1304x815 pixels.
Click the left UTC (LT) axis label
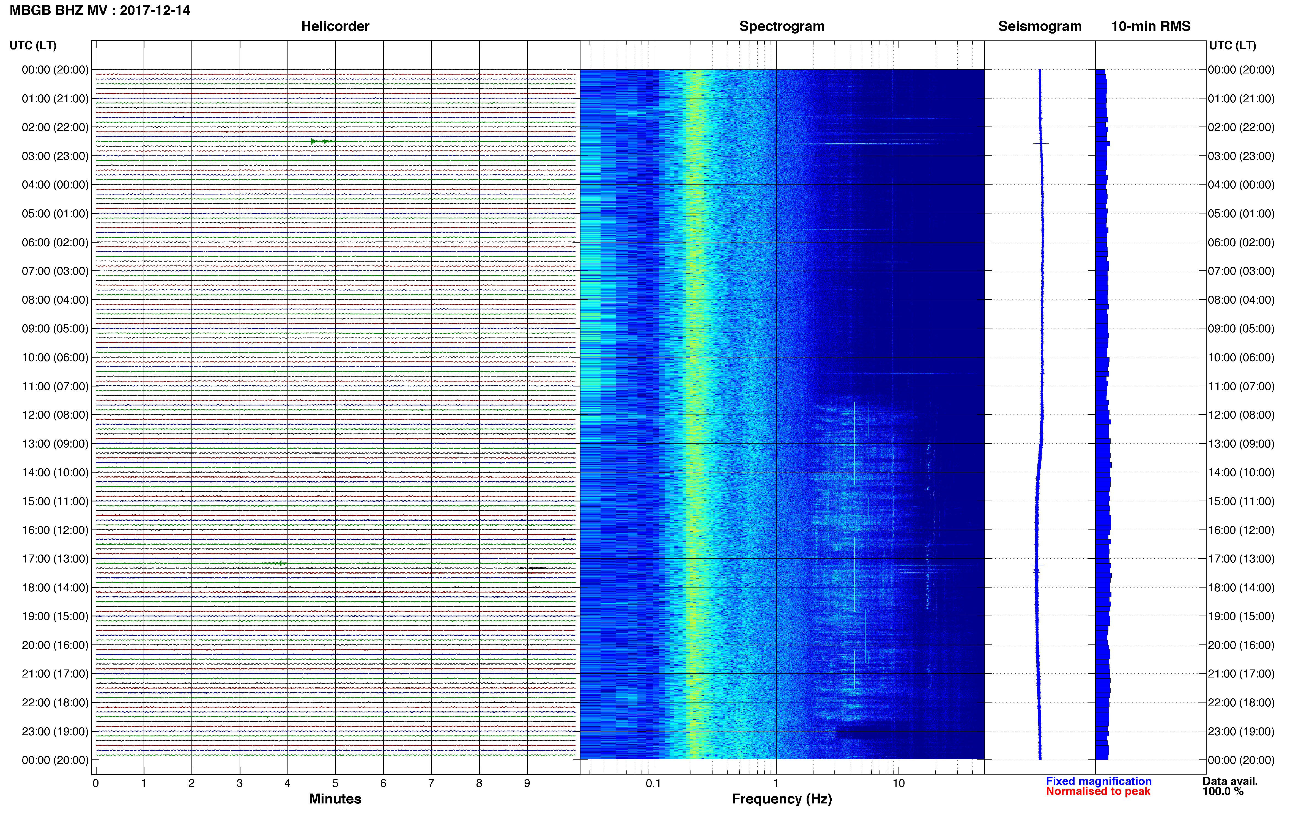click(x=33, y=45)
